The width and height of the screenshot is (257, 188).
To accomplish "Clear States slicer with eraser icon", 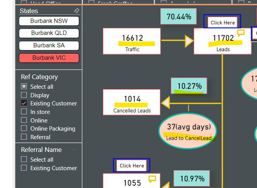I will click(x=76, y=10).
